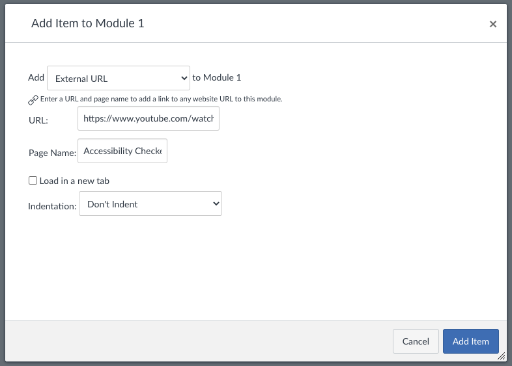Click the 'Load in a new tab' label text

[x=74, y=181]
